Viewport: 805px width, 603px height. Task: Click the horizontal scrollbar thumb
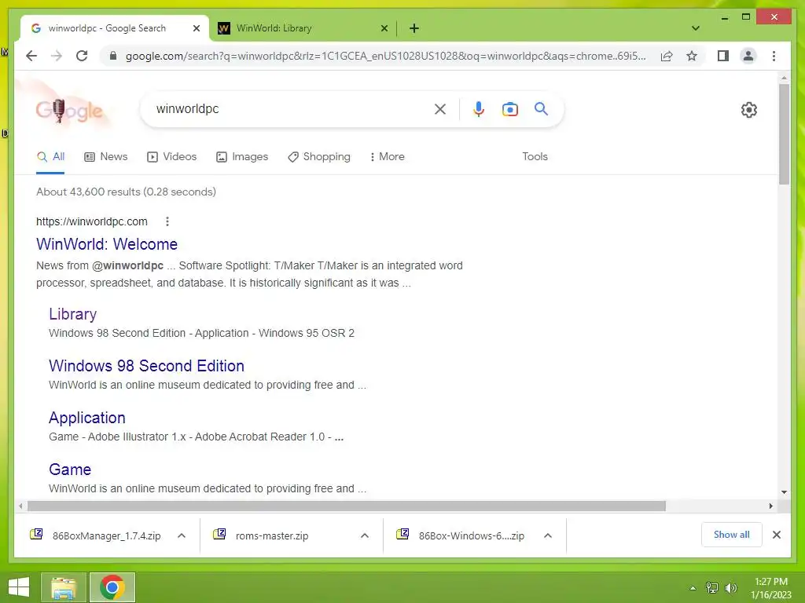tap(347, 506)
